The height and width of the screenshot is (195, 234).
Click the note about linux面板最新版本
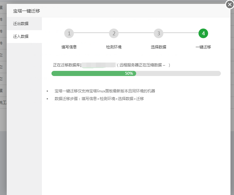tap(105, 91)
